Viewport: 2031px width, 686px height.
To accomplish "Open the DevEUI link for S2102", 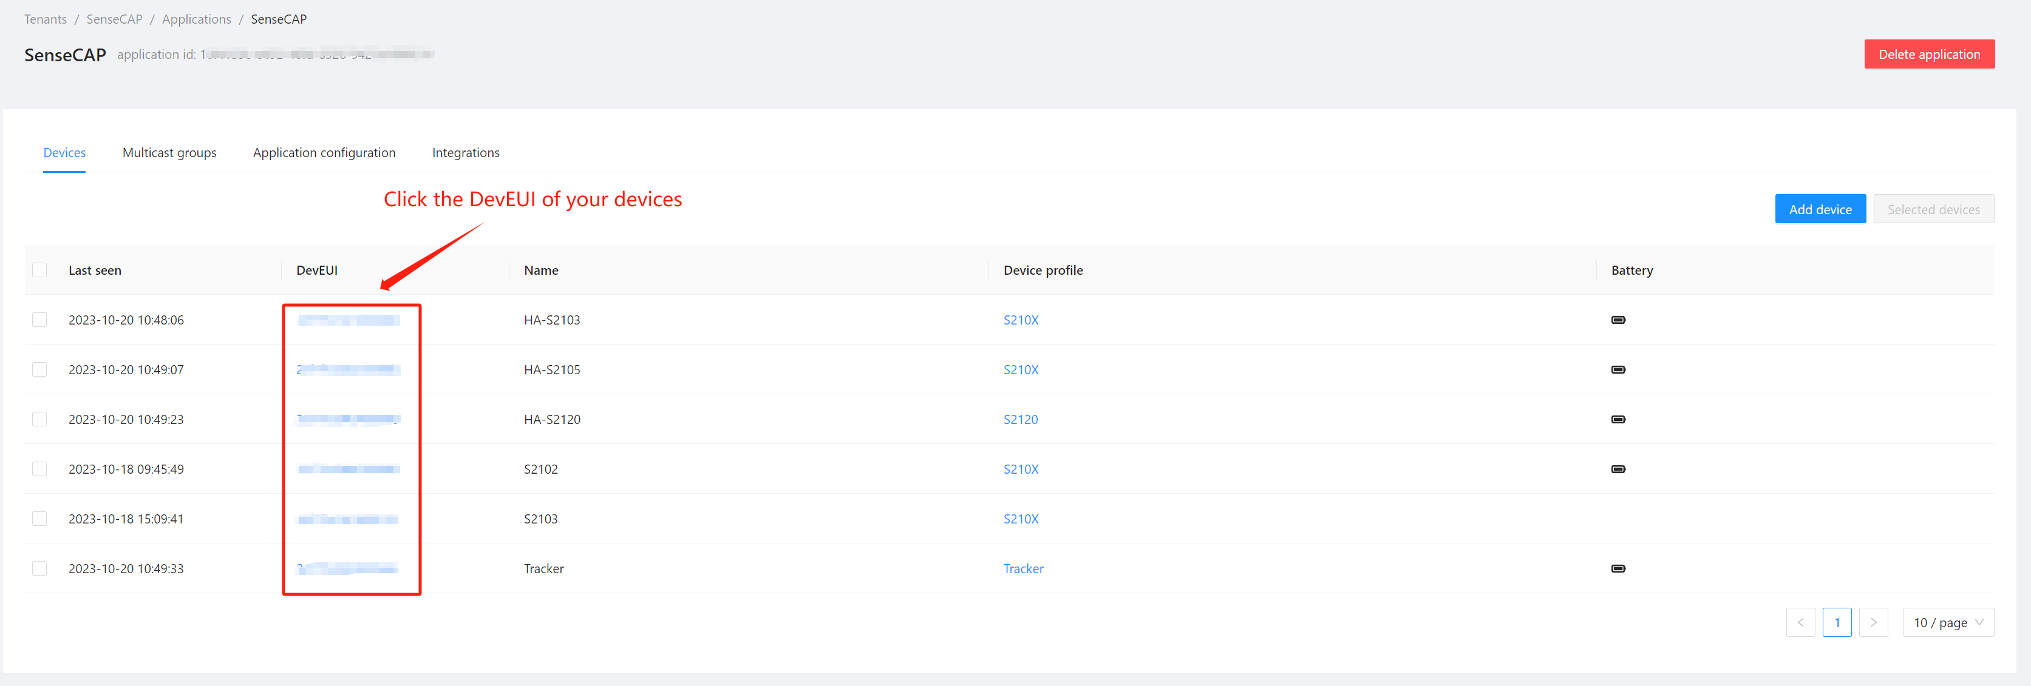I will click(x=349, y=469).
